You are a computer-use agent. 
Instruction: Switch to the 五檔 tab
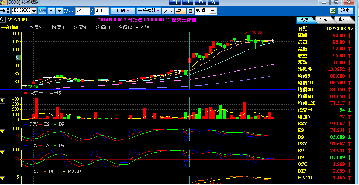324,20
